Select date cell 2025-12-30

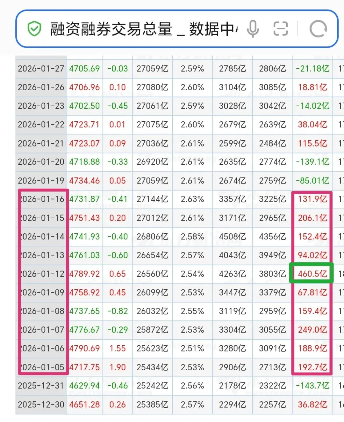pos(41,405)
